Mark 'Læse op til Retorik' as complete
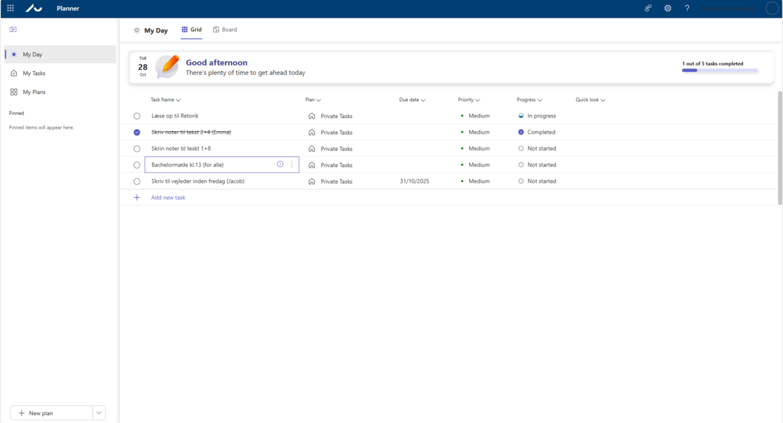 [137, 116]
